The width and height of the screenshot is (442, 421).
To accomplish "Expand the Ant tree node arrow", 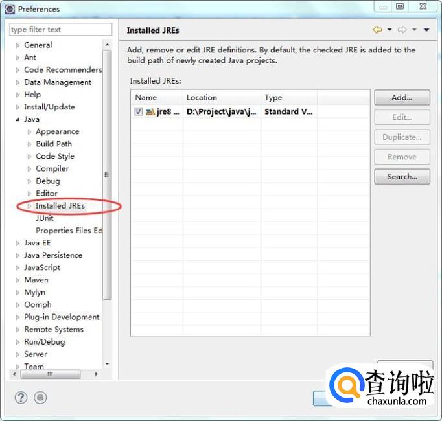I will coord(17,58).
